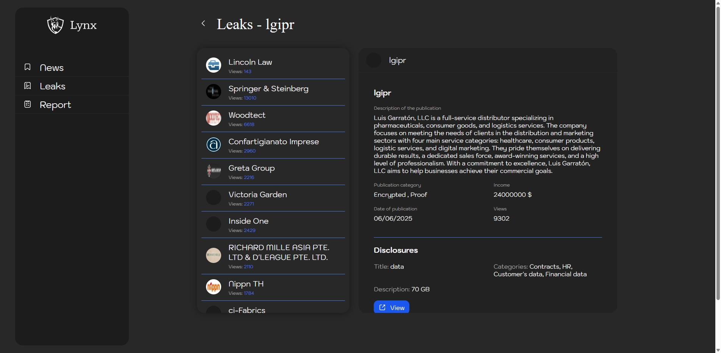This screenshot has height=353, width=721.
Task: Click the external-link icon on View button
Action: (382, 308)
